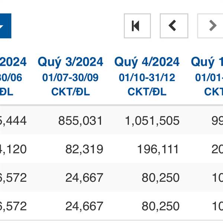Click the 01/10-31/12 date range label
223x223 pixels.
point(147,78)
